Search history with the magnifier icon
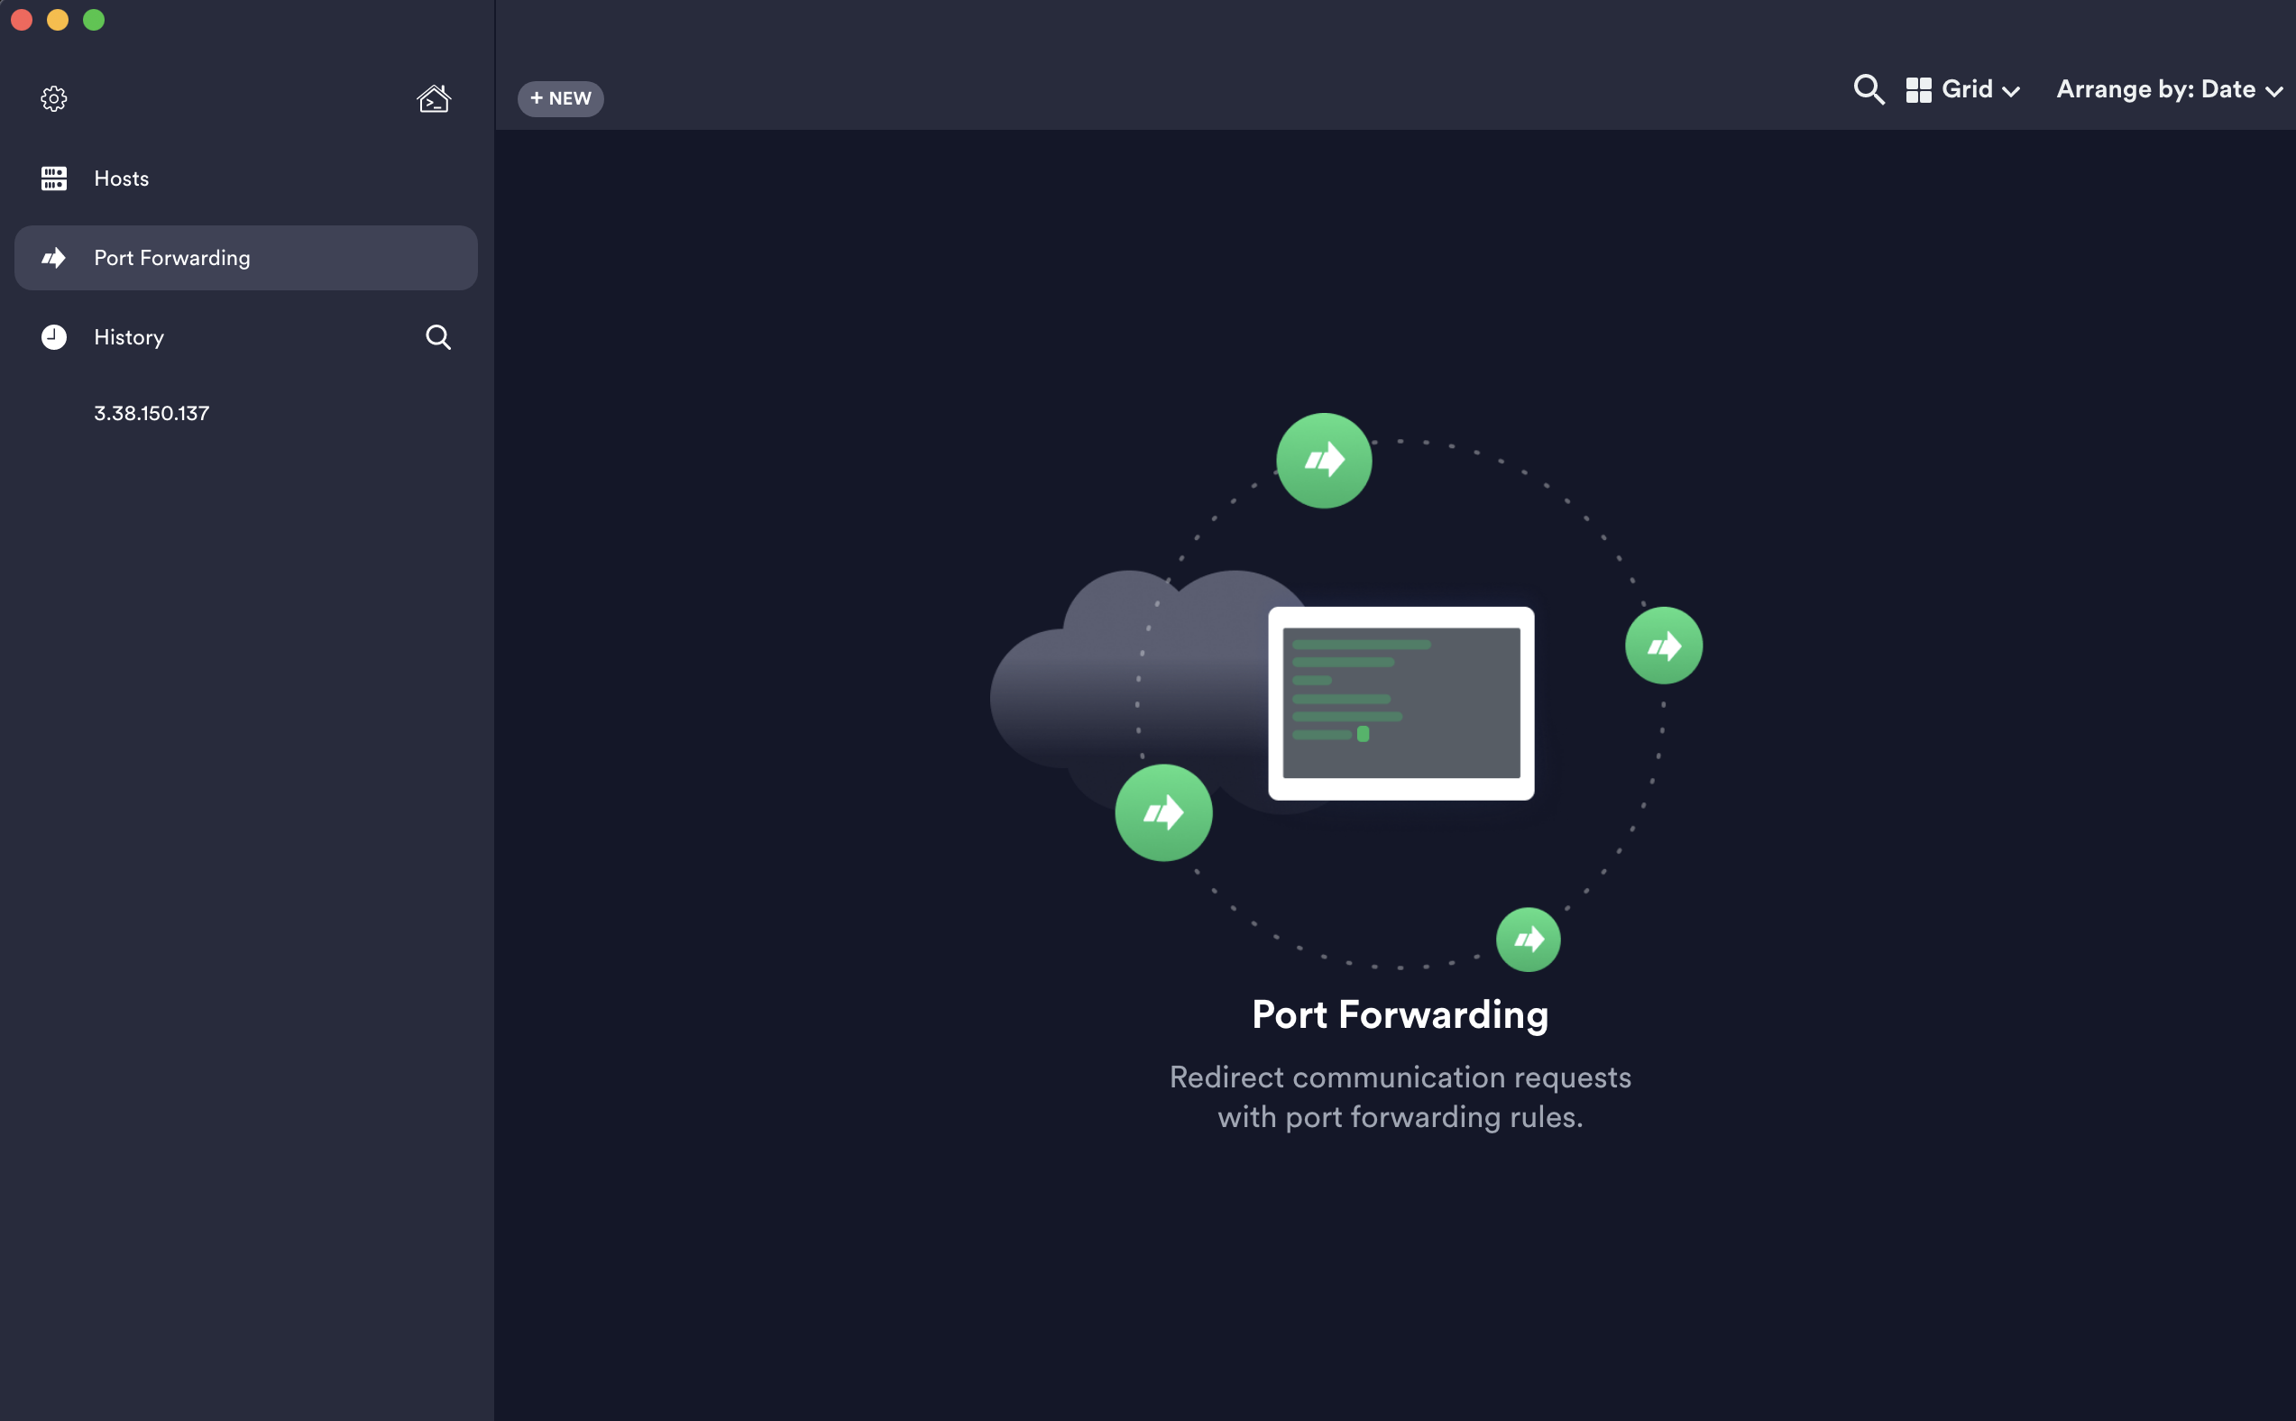 point(438,337)
